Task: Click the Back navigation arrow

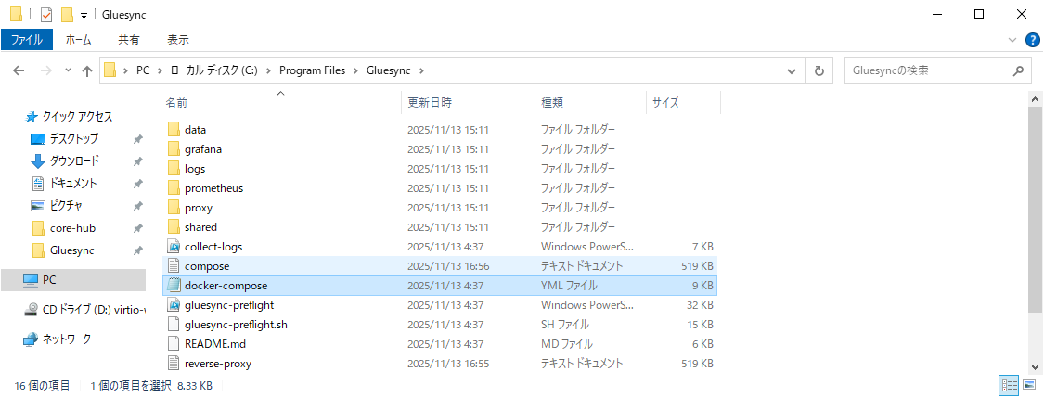Action: [19, 70]
